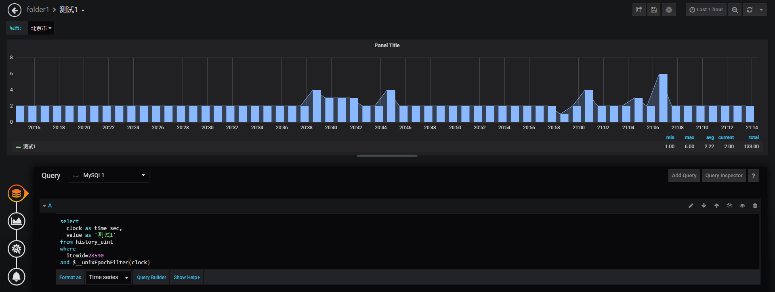Click the folder1 breadcrumb
The height and width of the screenshot is (292, 775).
point(38,10)
